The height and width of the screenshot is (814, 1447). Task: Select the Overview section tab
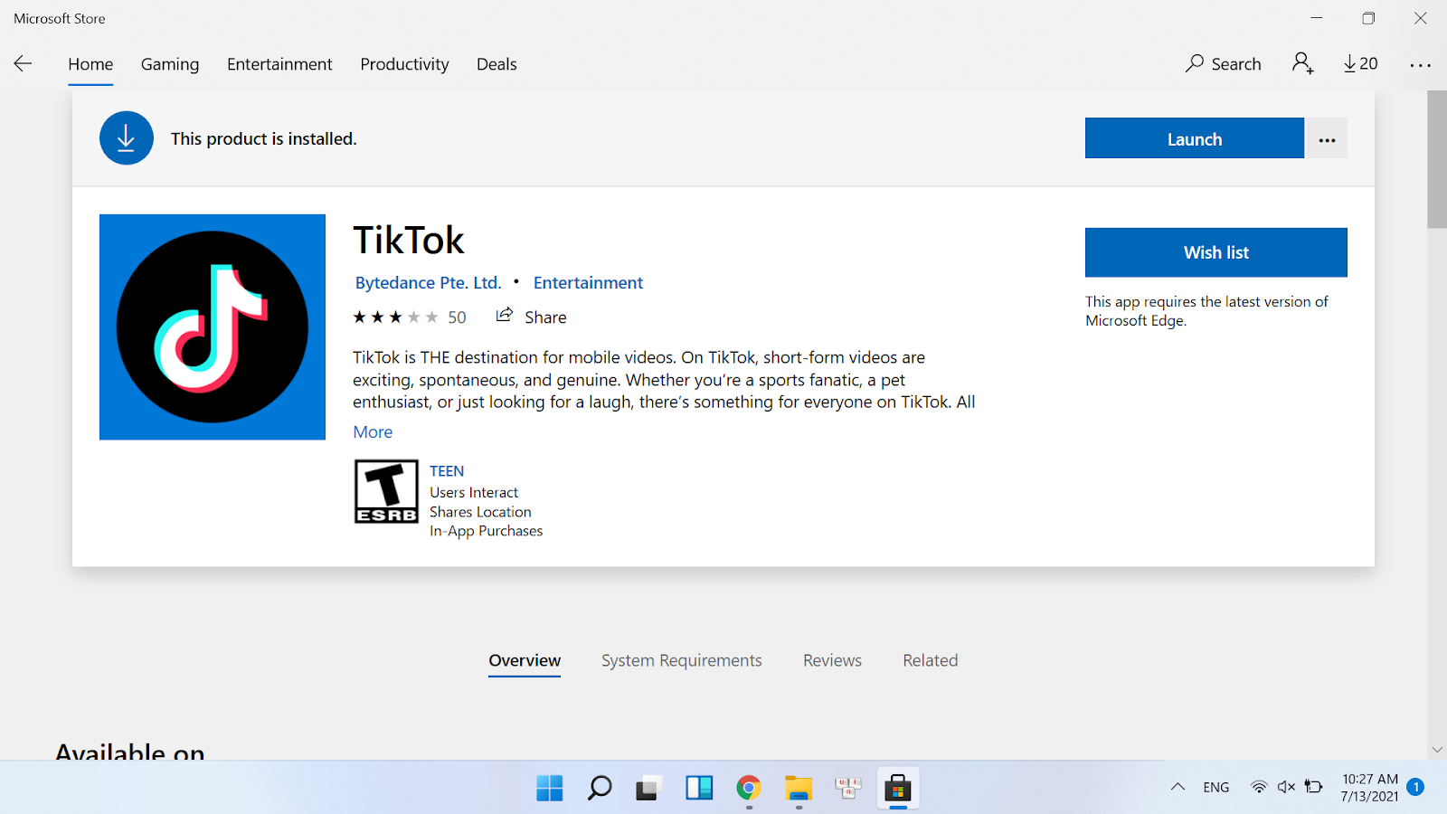coord(525,660)
